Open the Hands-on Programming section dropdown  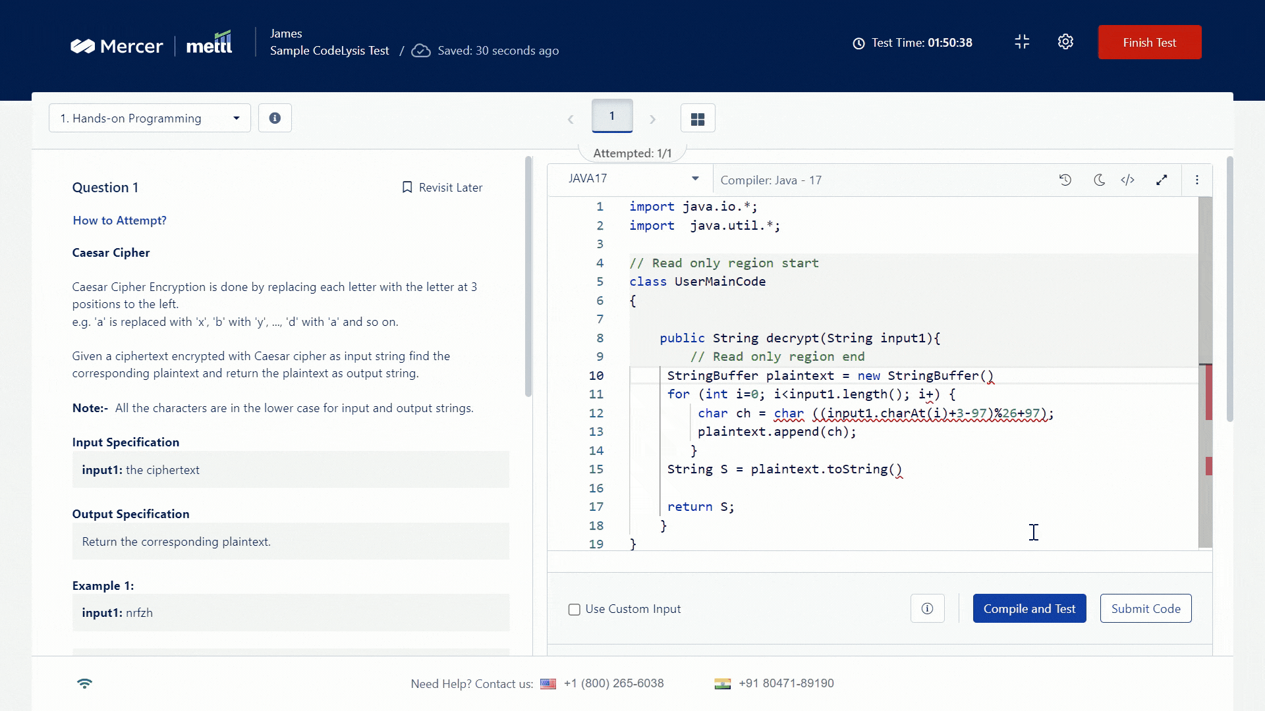150,118
